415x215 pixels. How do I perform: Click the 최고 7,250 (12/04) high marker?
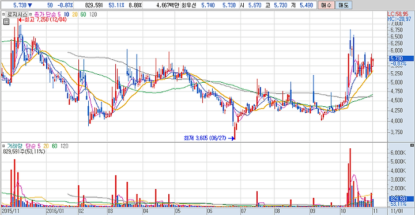(x=43, y=20)
